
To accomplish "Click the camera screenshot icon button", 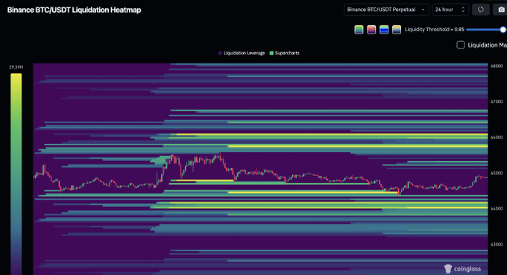I will tap(500, 10).
